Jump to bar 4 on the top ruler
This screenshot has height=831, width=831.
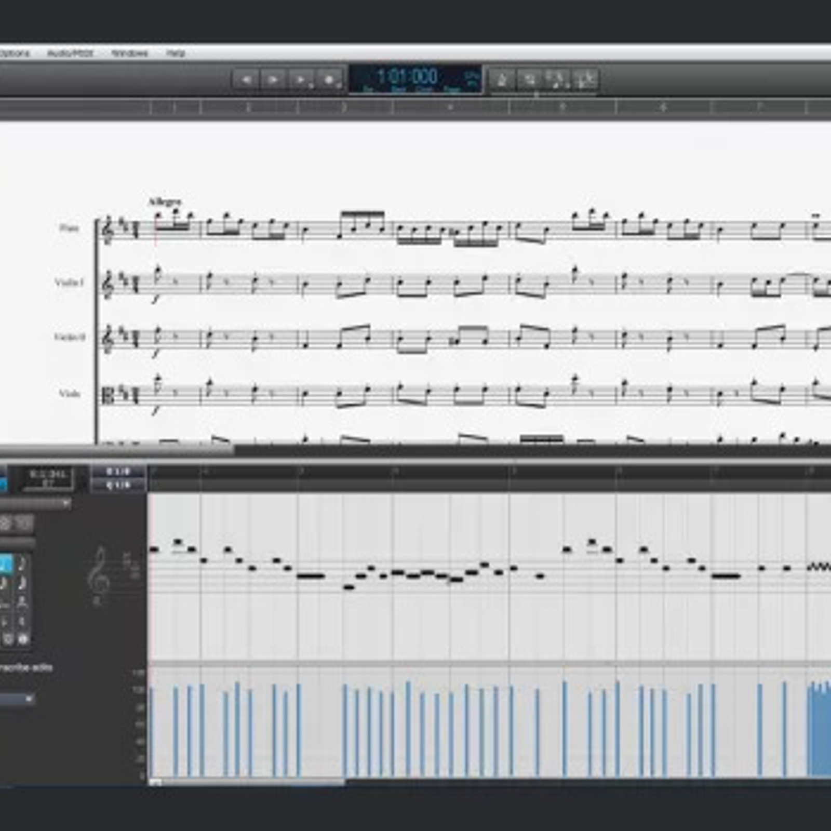point(450,108)
